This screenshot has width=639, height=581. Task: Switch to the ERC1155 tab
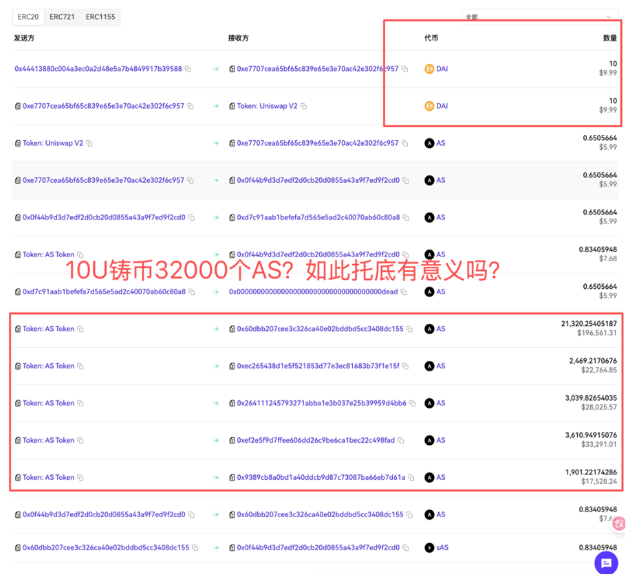100,17
